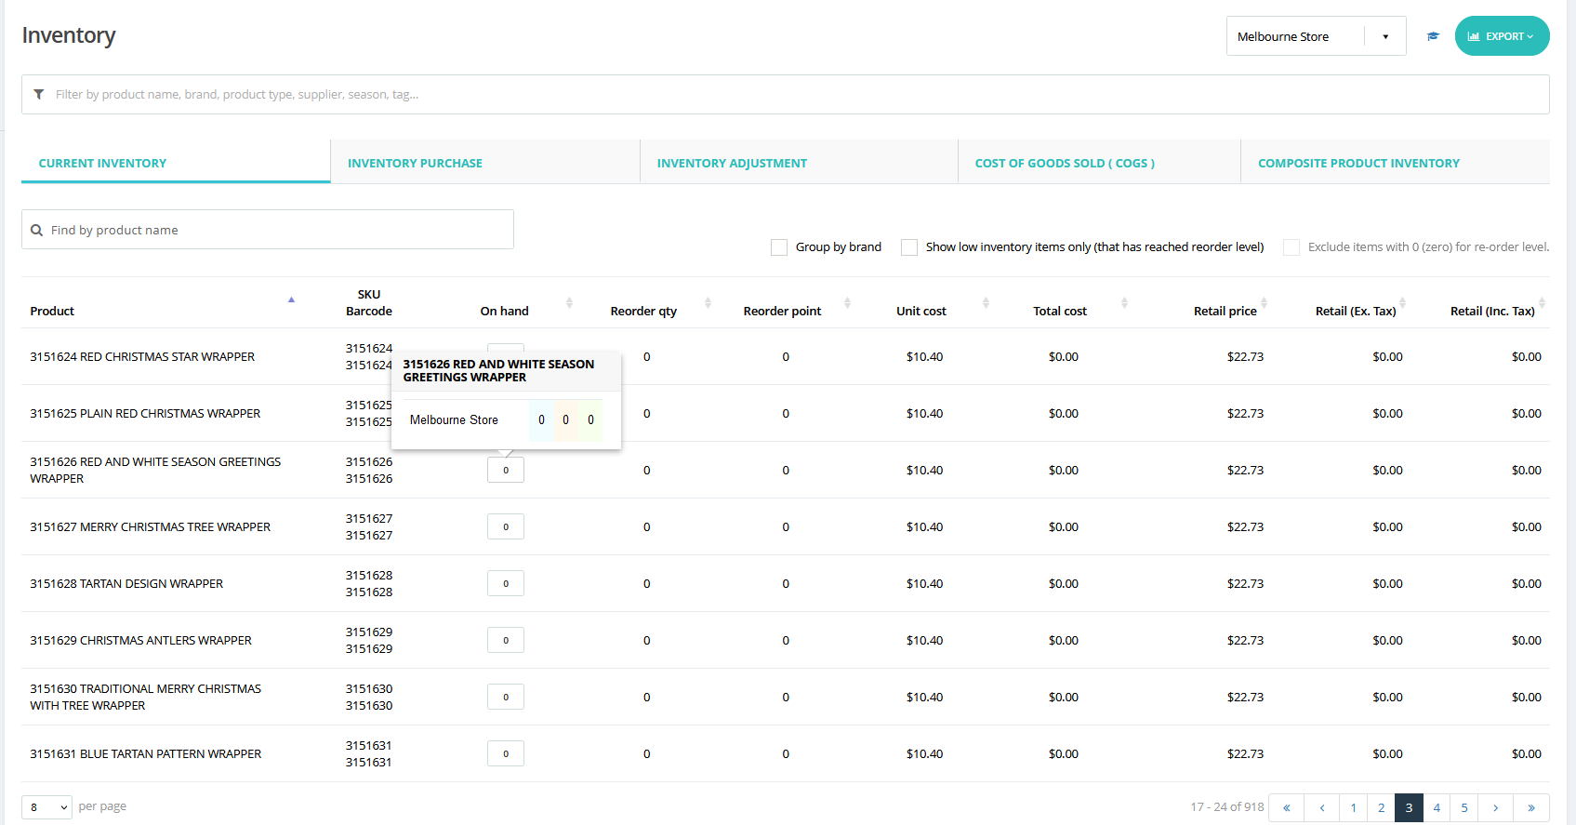
Task: Open Composite Product Inventory tab
Action: pyautogui.click(x=1395, y=163)
